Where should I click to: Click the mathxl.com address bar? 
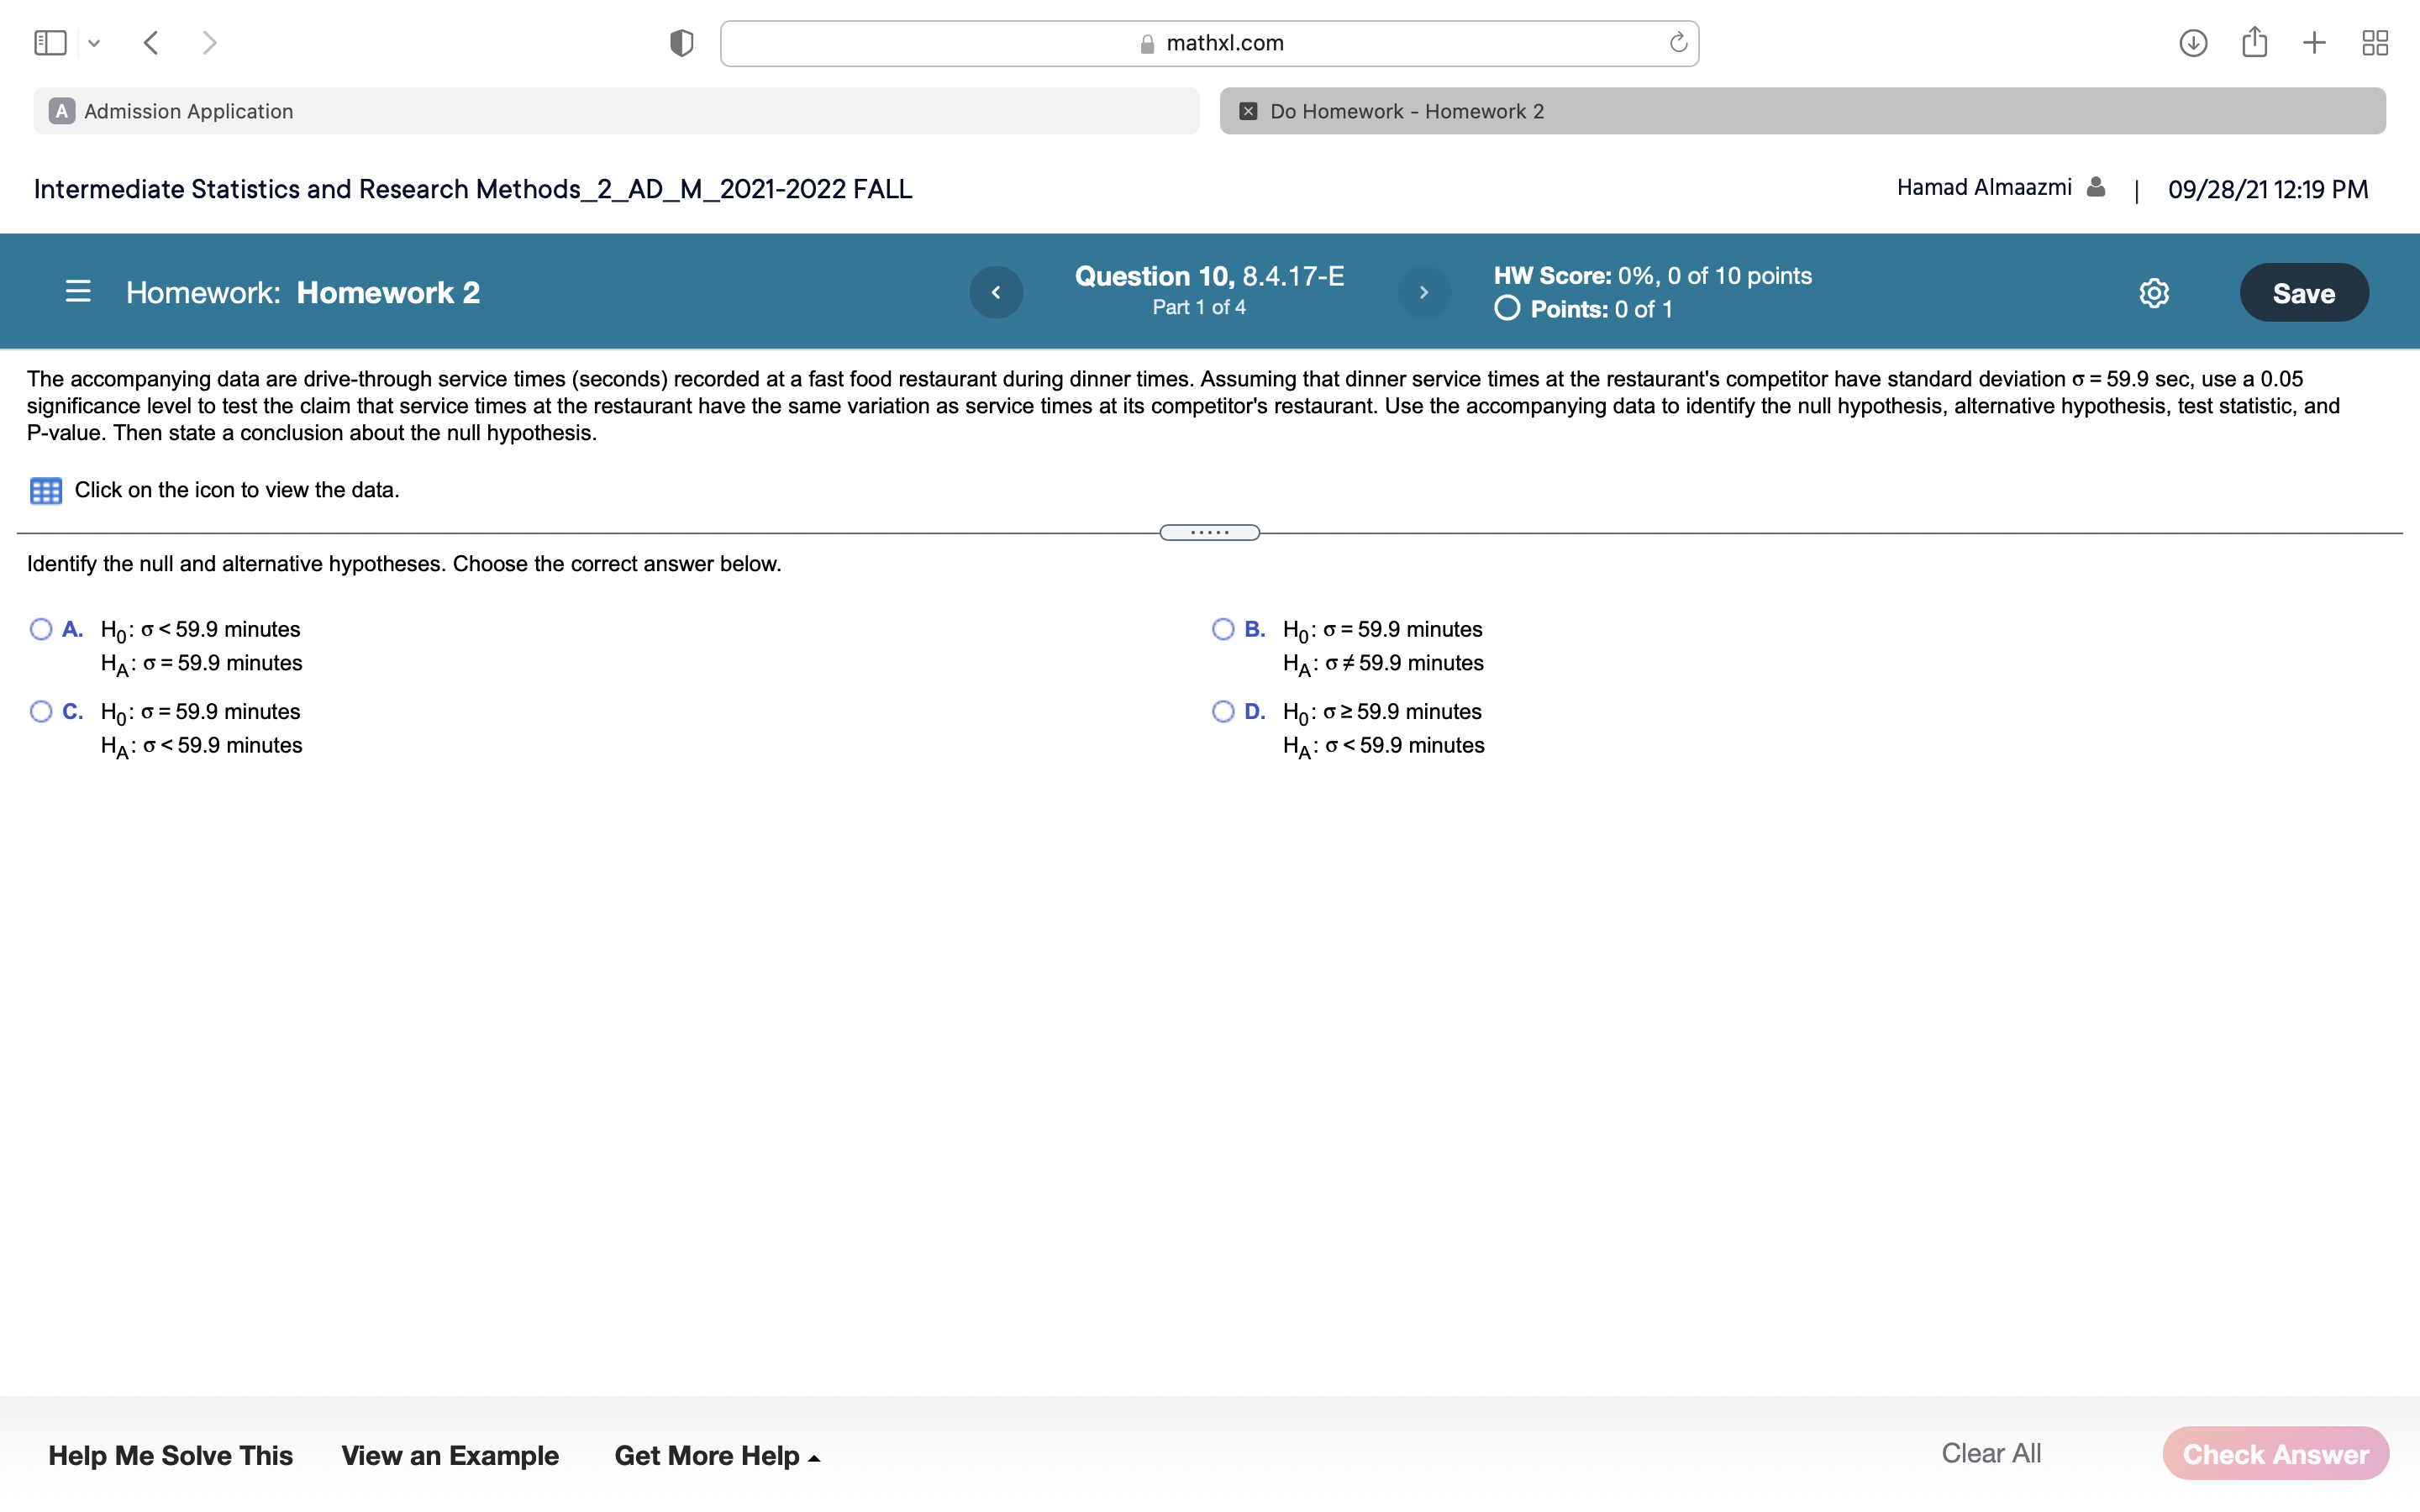click(x=1209, y=43)
